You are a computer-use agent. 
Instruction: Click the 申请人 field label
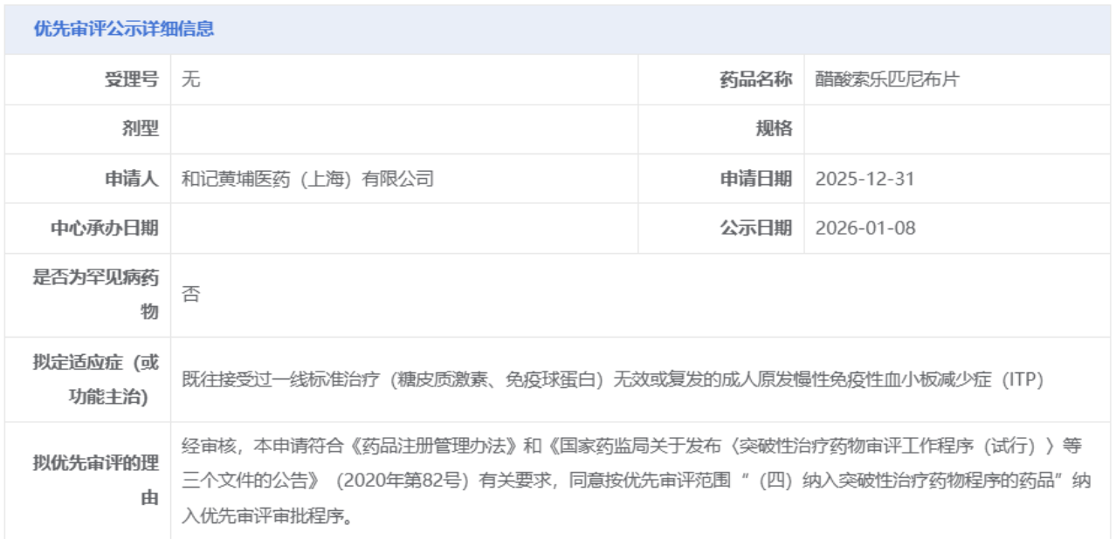pyautogui.click(x=131, y=179)
